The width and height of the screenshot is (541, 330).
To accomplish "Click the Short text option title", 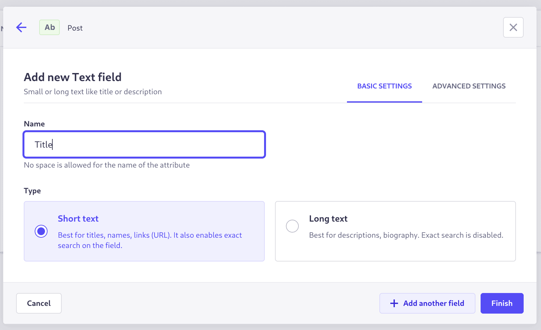I will [x=78, y=219].
